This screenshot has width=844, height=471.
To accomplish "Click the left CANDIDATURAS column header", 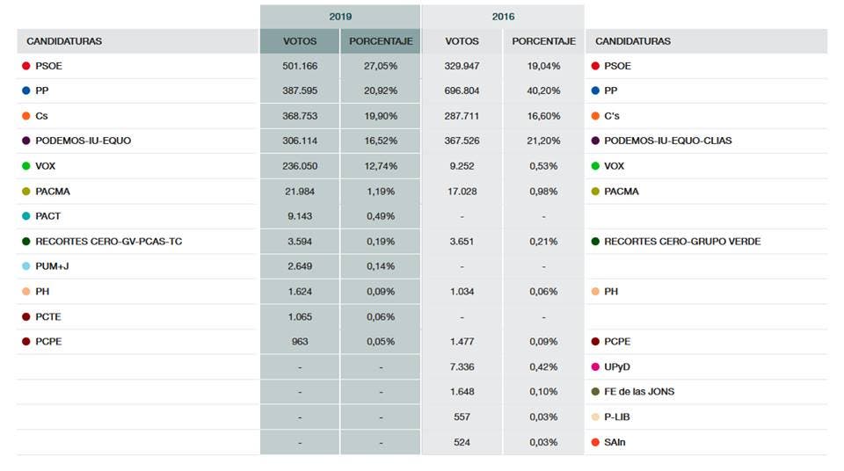I will click(64, 41).
